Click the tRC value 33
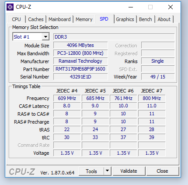 [95, 137]
